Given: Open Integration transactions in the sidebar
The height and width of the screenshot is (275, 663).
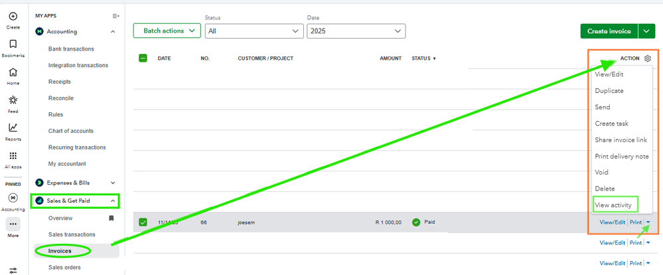Looking at the screenshot, I should click(x=78, y=65).
